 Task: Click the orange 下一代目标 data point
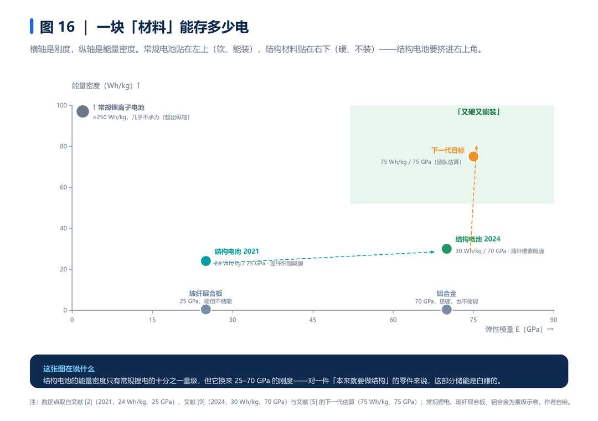(473, 157)
